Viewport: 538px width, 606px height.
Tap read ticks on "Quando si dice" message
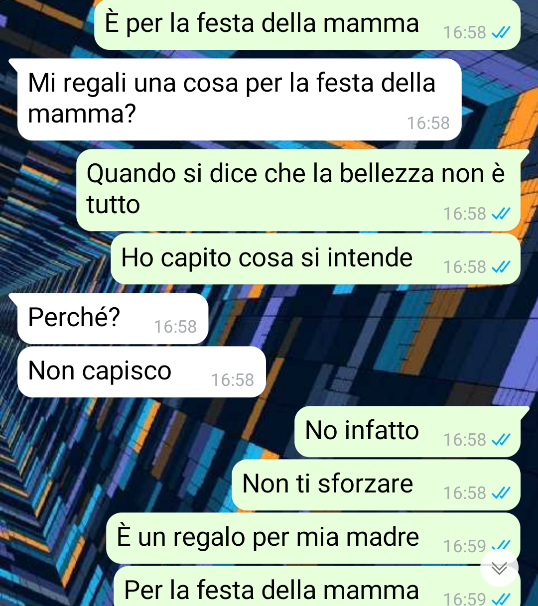click(x=501, y=214)
